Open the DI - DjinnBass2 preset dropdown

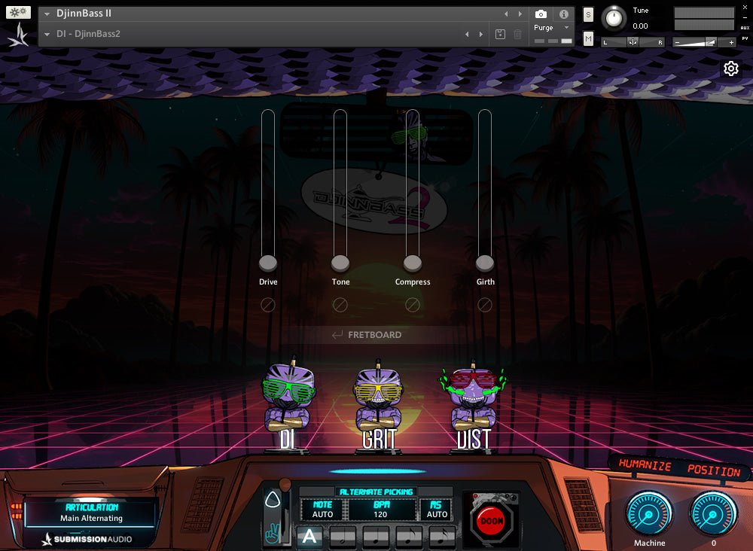pos(47,34)
